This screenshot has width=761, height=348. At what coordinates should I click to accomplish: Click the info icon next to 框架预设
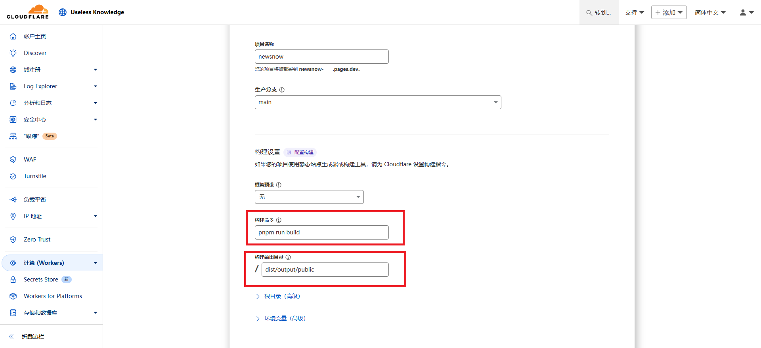pos(279,185)
